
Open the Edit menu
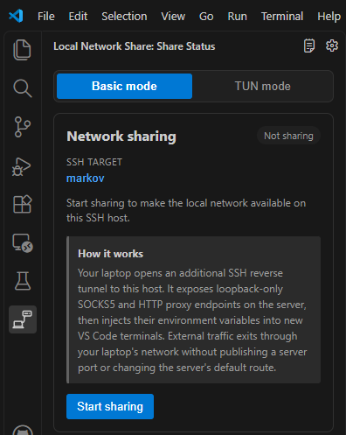(x=78, y=17)
